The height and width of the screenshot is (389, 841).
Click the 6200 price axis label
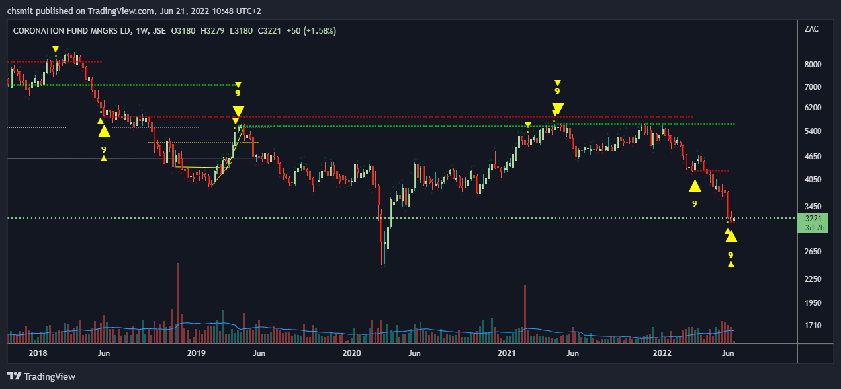point(813,108)
